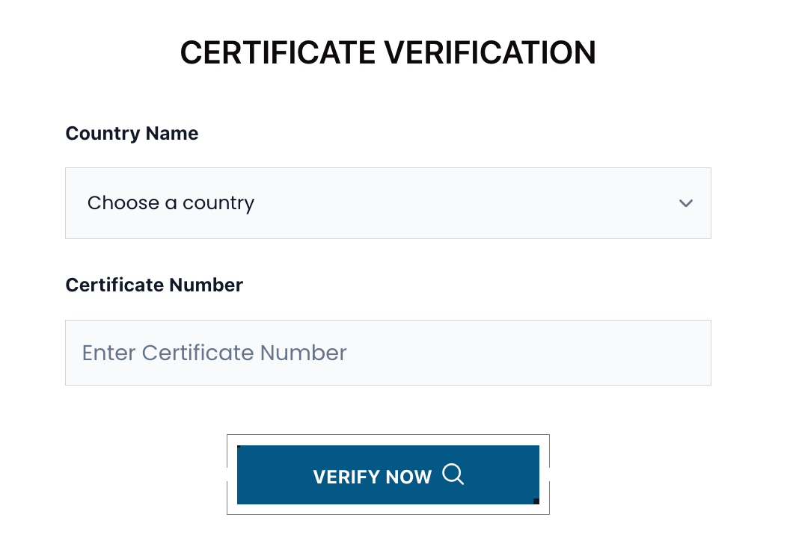
Task: Click the Certificate Number label text
Action: click(154, 285)
